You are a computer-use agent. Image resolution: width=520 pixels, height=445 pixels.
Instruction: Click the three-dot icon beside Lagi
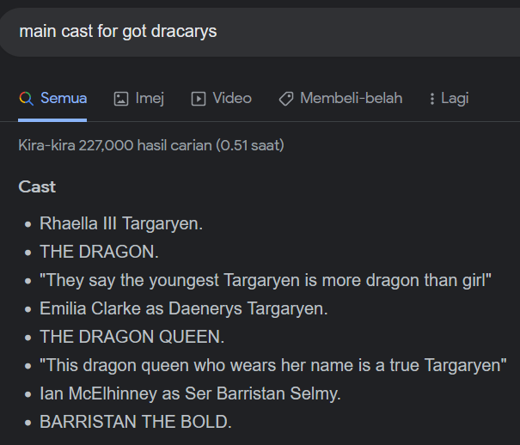click(x=431, y=99)
